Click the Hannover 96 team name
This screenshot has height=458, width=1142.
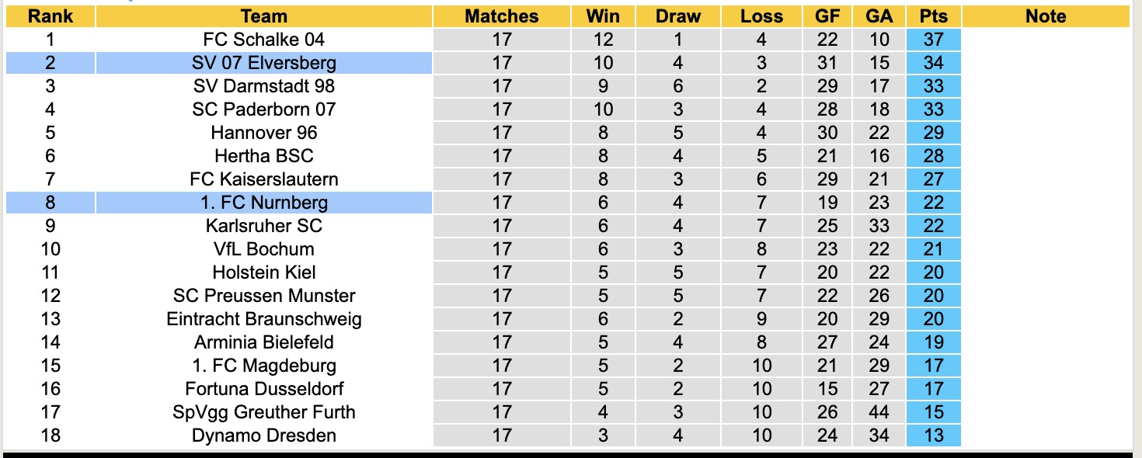[264, 133]
